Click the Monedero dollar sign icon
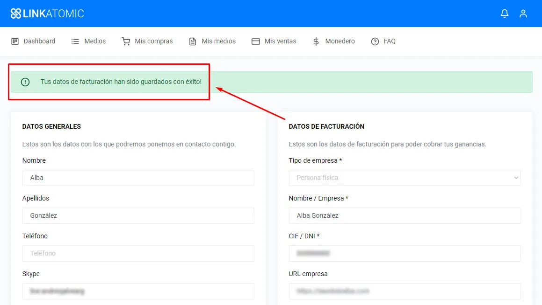This screenshot has height=305, width=542. click(316, 42)
